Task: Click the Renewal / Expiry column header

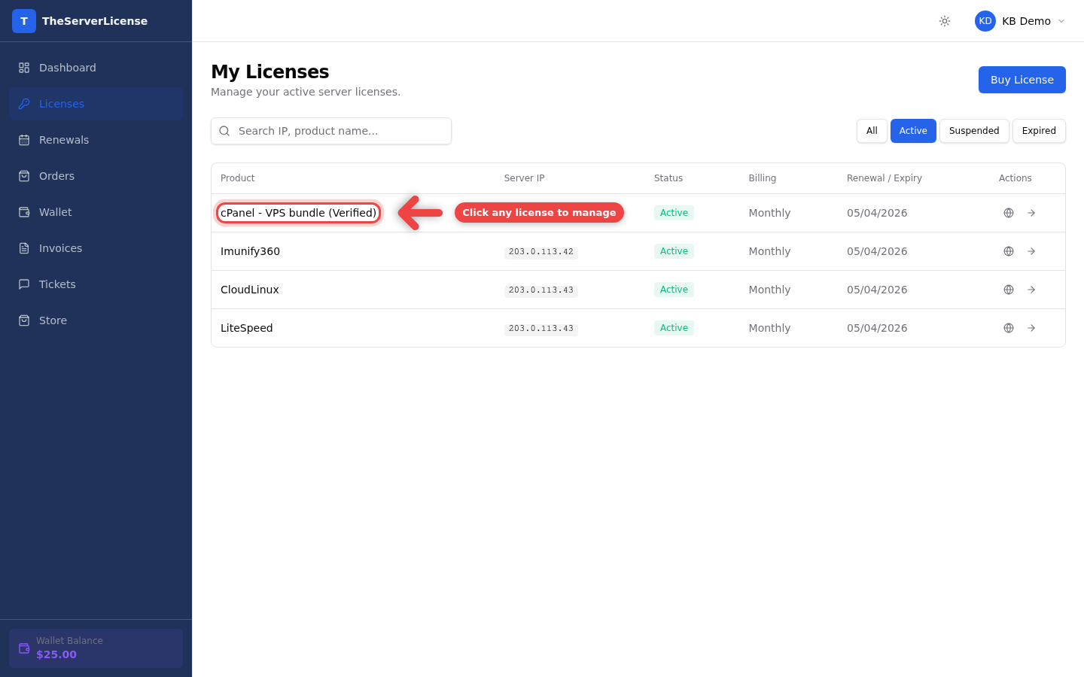Action: pyautogui.click(x=885, y=178)
